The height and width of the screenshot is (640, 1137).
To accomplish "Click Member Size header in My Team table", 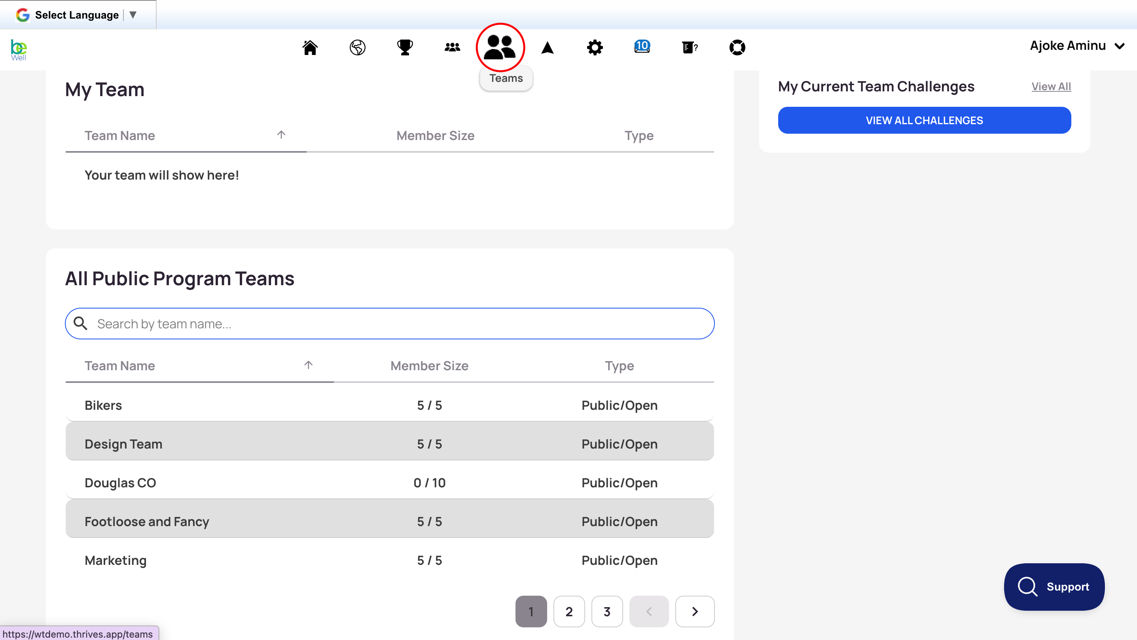I will tap(435, 136).
